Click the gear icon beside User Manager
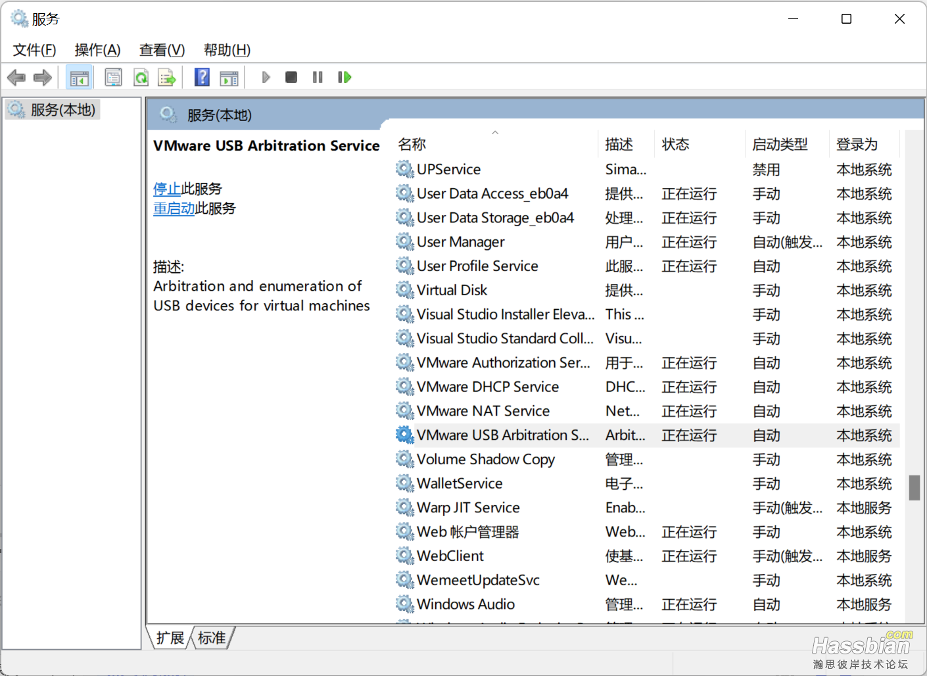The height and width of the screenshot is (676, 927). point(404,241)
